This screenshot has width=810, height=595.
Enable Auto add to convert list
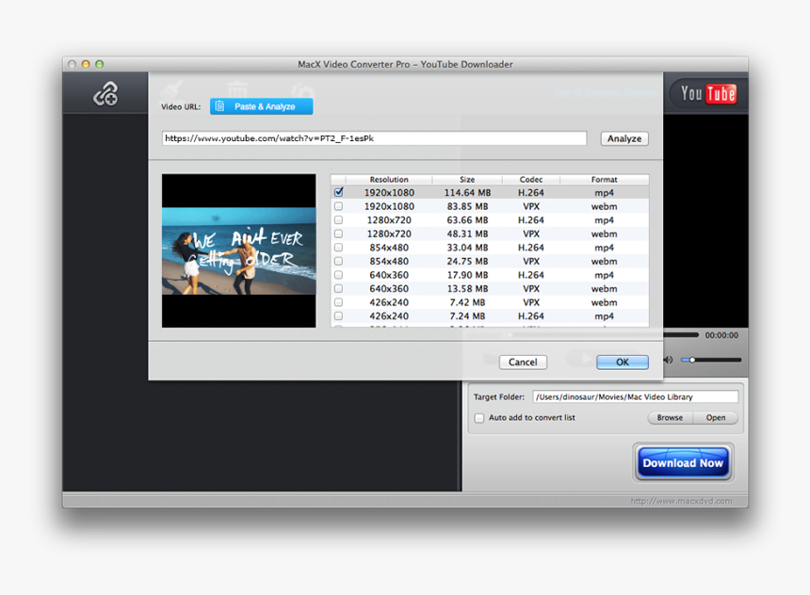tap(479, 418)
